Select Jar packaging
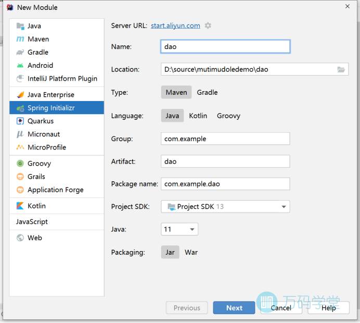Screen dimensions: 360x323 point(170,253)
